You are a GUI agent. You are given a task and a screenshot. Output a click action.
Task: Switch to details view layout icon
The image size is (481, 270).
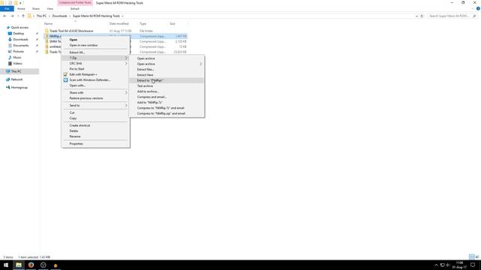pos(471,256)
